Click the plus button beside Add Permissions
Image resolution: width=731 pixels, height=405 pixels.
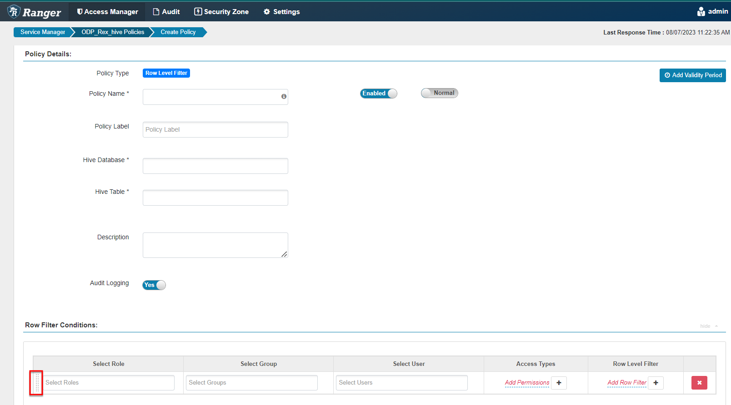tap(559, 383)
